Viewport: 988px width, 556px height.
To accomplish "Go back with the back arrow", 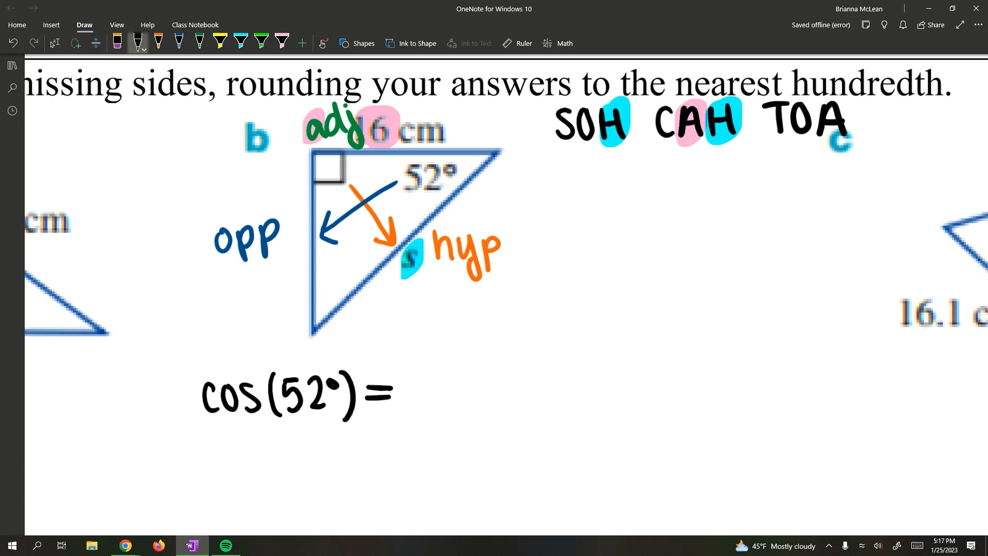I will (11, 8).
